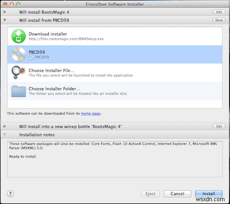Click the green Download installer icon
Viewport: 230px width, 204px height.
pos(19,36)
